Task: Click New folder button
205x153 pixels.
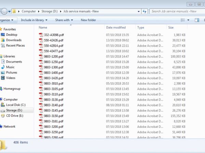Action: (88, 20)
